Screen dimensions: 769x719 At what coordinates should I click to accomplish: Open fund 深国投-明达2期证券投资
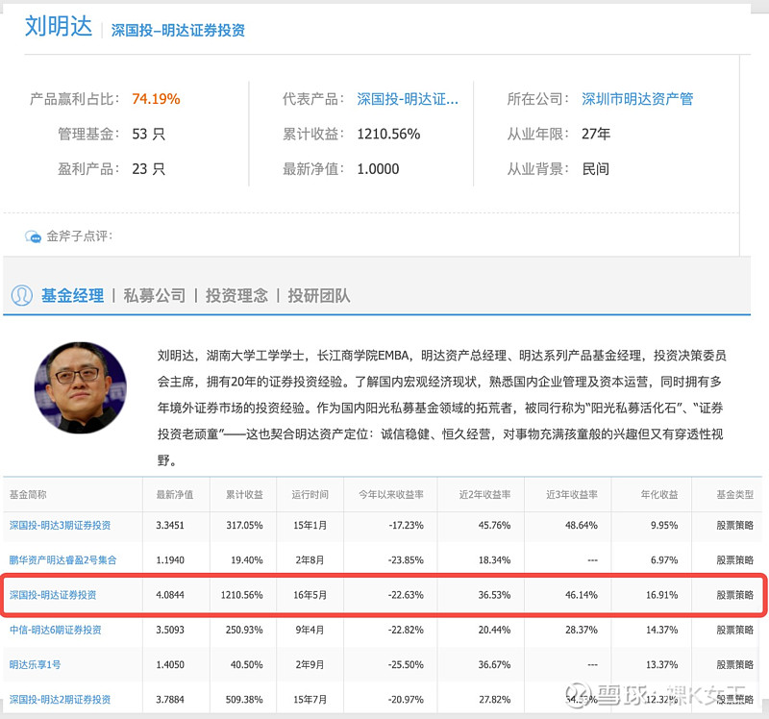pyautogui.click(x=60, y=700)
